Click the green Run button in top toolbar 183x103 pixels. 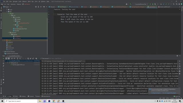[150, 4]
